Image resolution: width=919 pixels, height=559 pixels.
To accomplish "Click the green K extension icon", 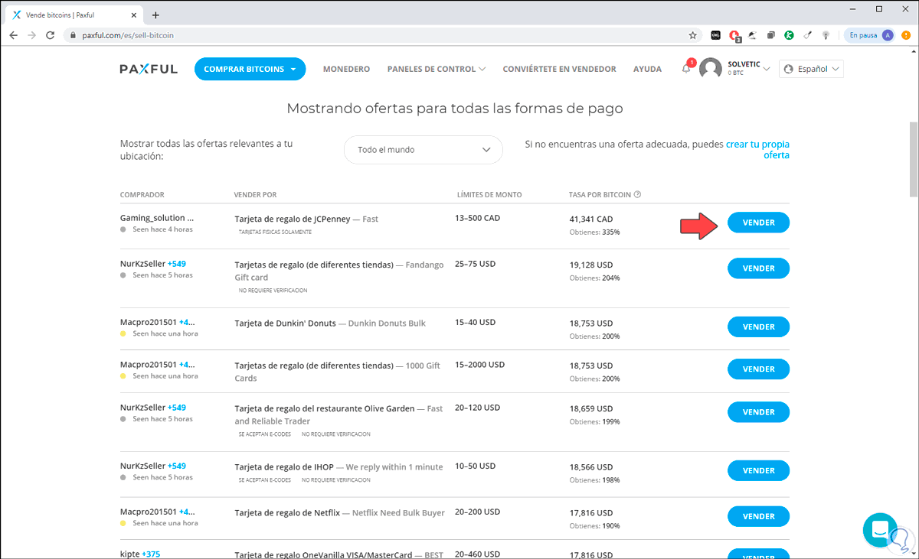I will [x=789, y=35].
